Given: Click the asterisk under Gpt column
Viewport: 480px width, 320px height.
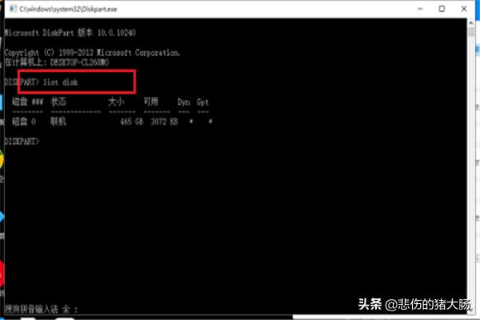Looking at the screenshot, I should 210,122.
